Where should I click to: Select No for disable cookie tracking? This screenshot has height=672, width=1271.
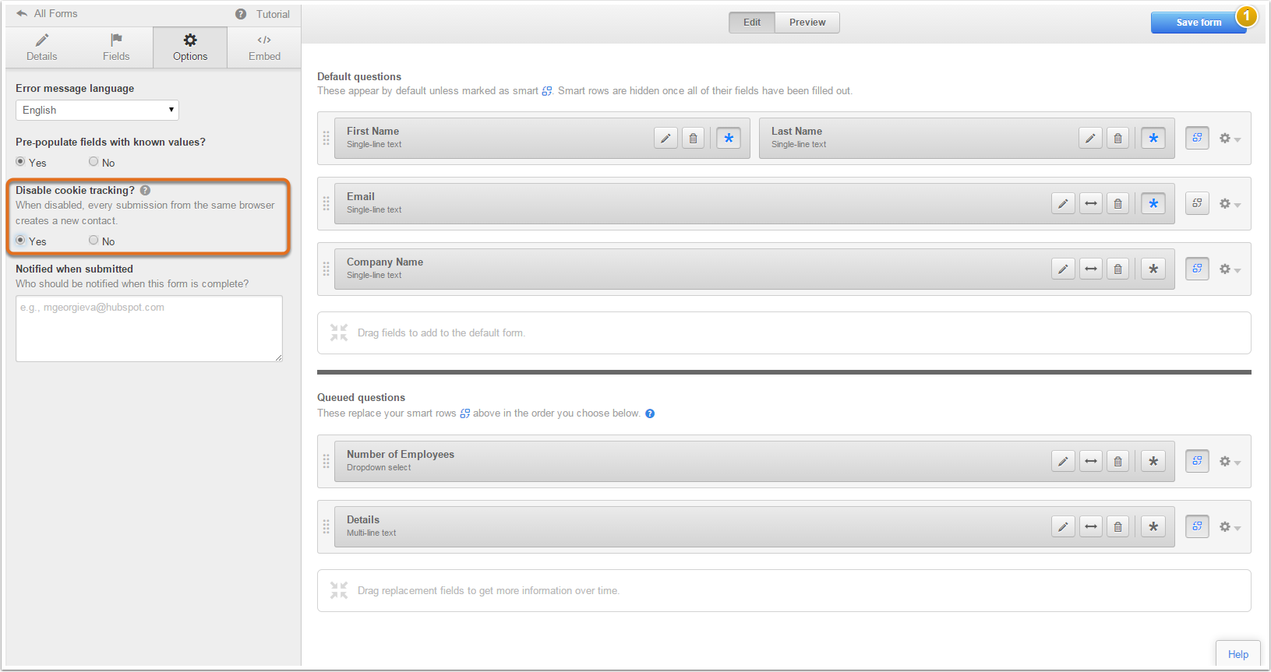94,241
